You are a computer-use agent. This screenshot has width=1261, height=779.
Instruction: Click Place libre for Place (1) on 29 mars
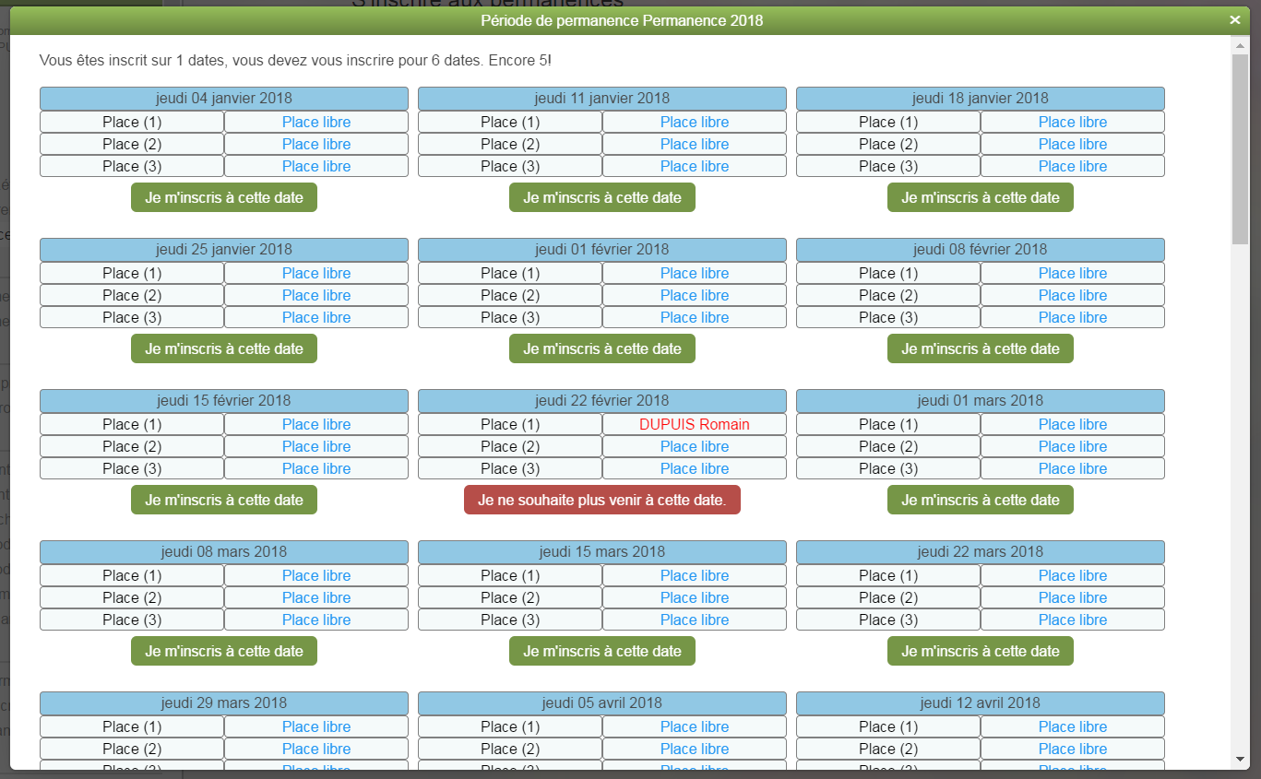[x=316, y=726]
